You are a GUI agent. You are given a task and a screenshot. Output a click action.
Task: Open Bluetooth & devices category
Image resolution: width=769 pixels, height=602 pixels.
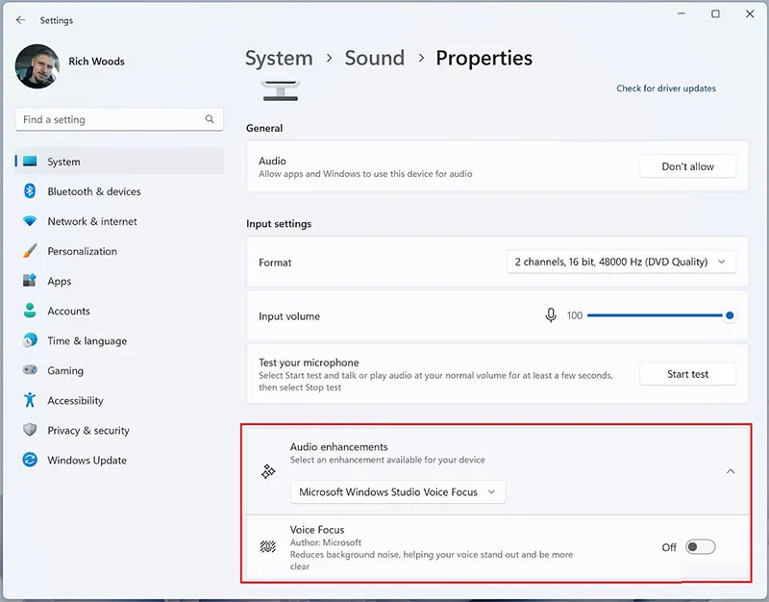coord(119,191)
